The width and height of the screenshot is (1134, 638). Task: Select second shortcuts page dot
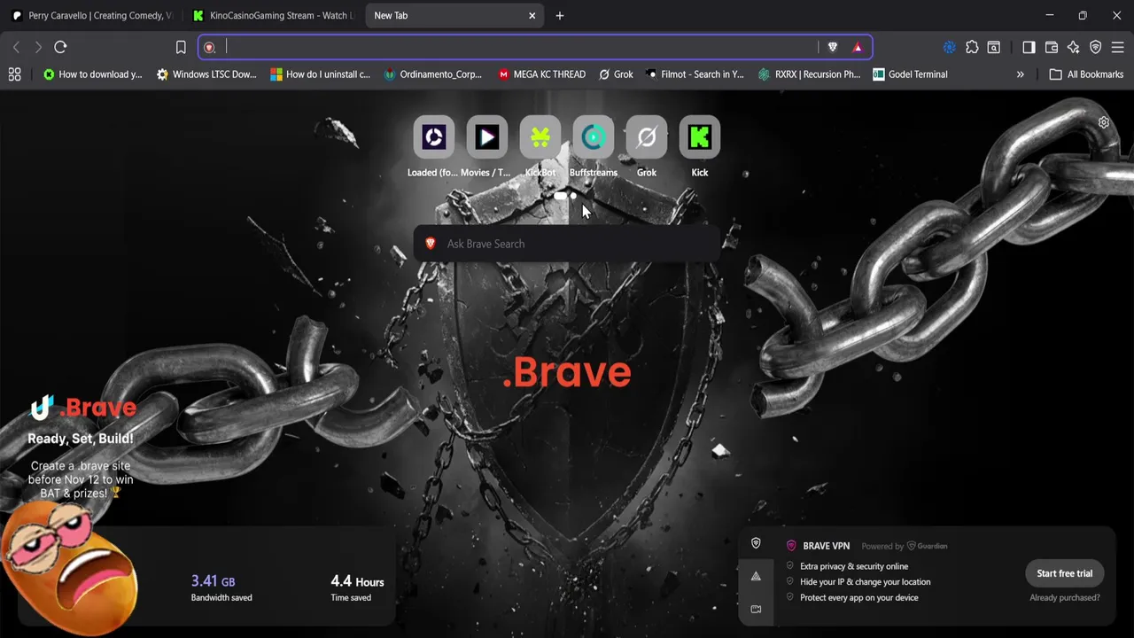tap(573, 196)
